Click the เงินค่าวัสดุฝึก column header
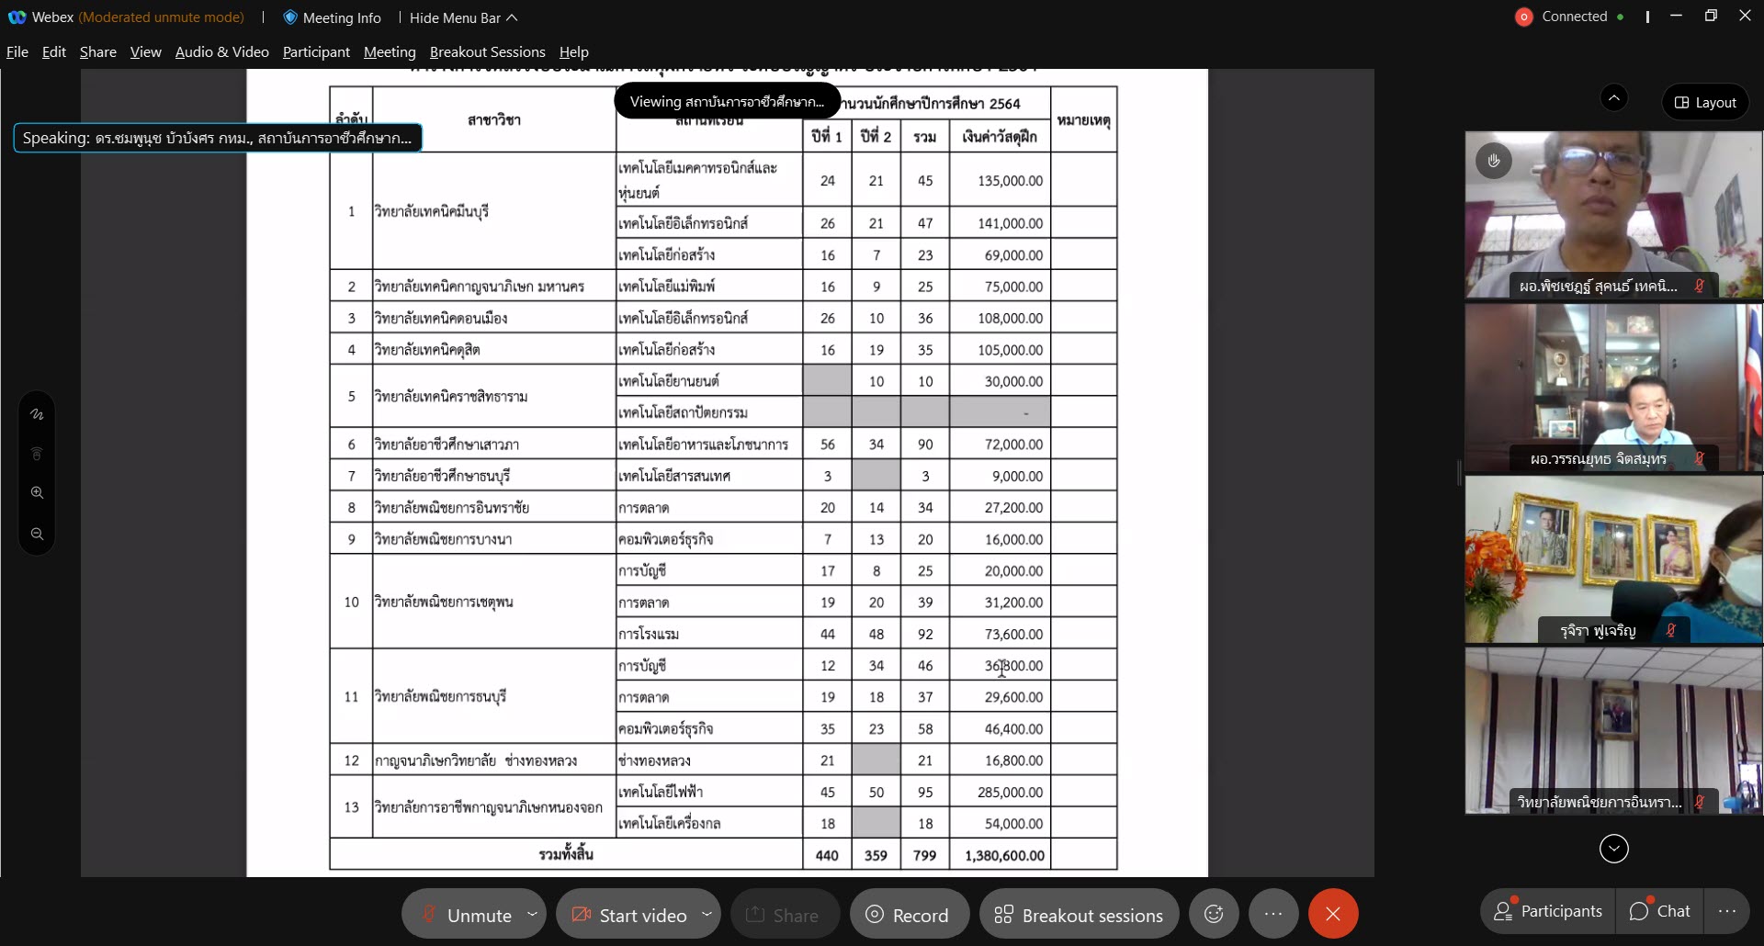Screen dimensions: 1764x946 [x=1000, y=137]
